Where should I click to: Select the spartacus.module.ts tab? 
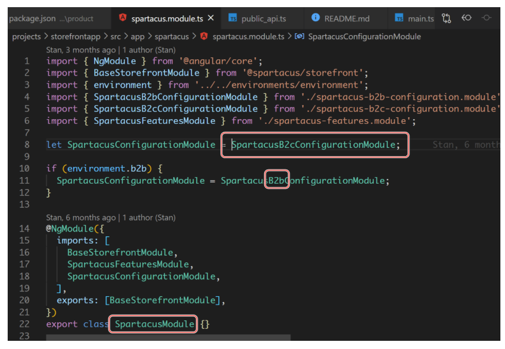click(x=167, y=18)
